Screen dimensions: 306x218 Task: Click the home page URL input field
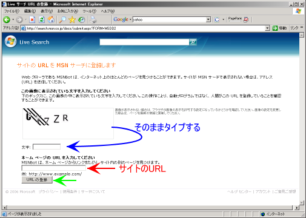click(53, 168)
